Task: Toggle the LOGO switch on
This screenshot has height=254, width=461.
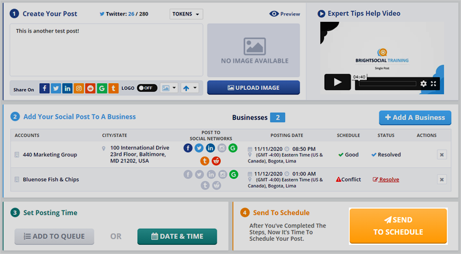Action: 147,88
